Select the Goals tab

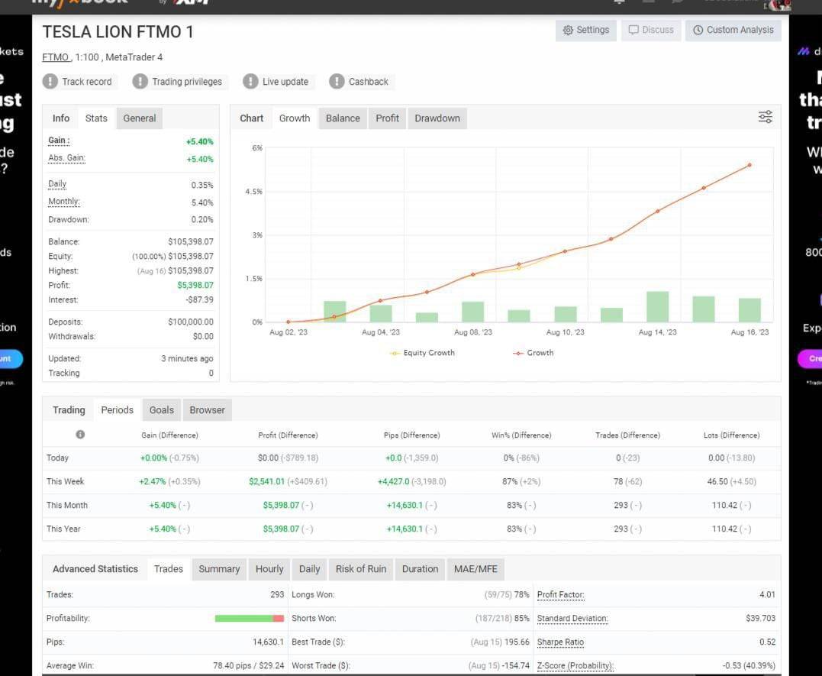[x=162, y=410]
